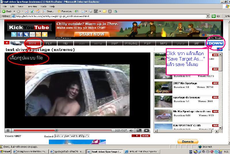Select the MP4 format tab
The height and width of the screenshot is (154, 230).
coord(32,43)
